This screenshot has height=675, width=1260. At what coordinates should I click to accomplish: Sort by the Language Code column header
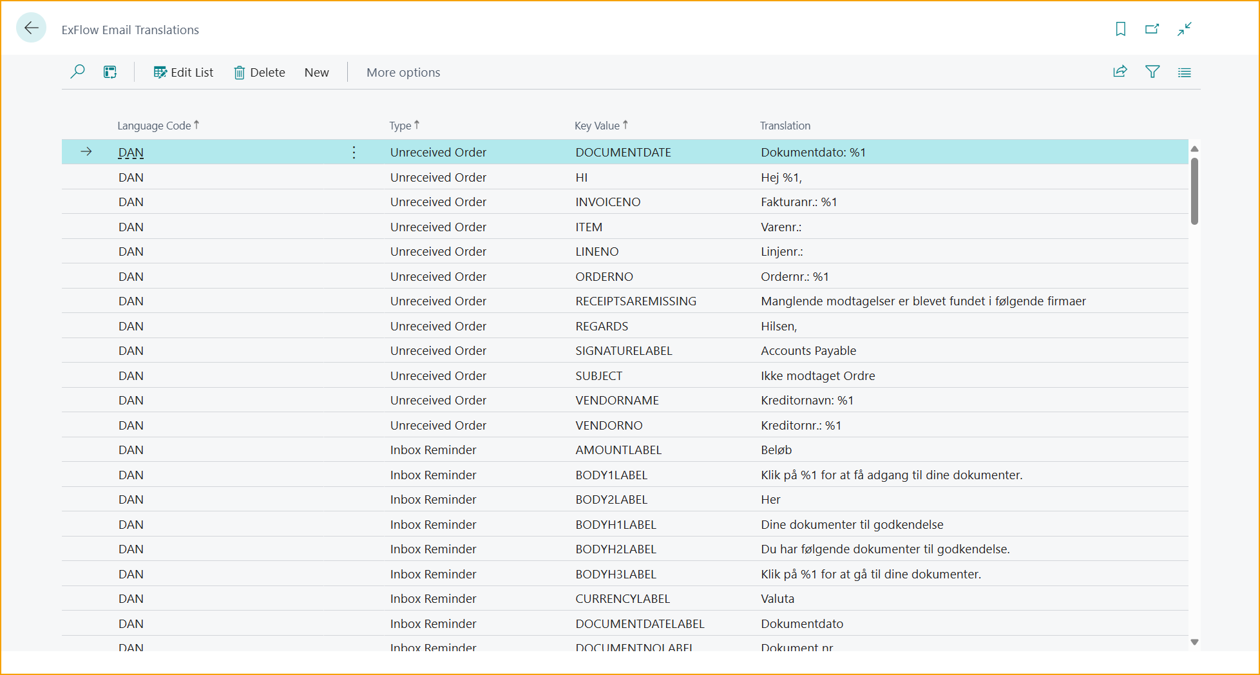(155, 126)
